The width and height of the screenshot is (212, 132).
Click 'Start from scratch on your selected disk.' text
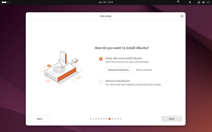coord(127,62)
